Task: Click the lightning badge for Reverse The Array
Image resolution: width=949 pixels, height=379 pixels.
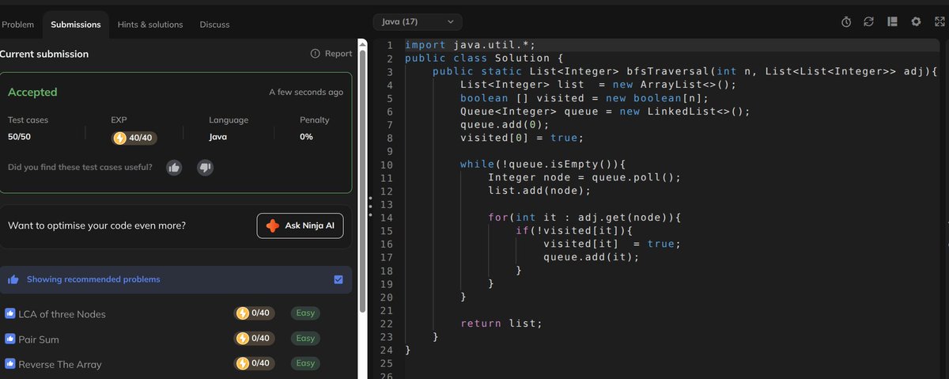Action: (x=255, y=363)
